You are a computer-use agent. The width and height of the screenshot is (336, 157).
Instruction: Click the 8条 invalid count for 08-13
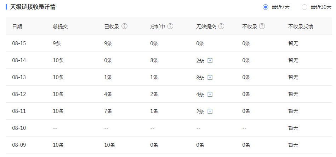(200, 77)
